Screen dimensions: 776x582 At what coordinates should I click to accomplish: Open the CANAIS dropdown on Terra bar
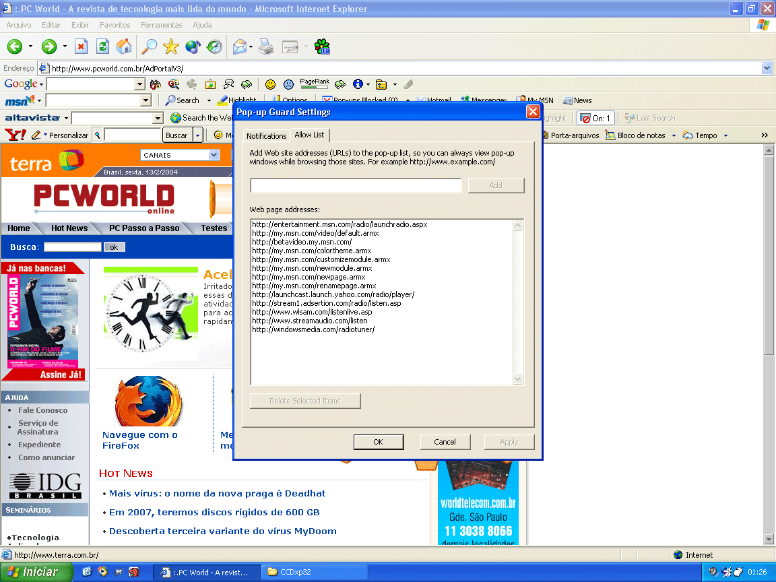tap(214, 155)
